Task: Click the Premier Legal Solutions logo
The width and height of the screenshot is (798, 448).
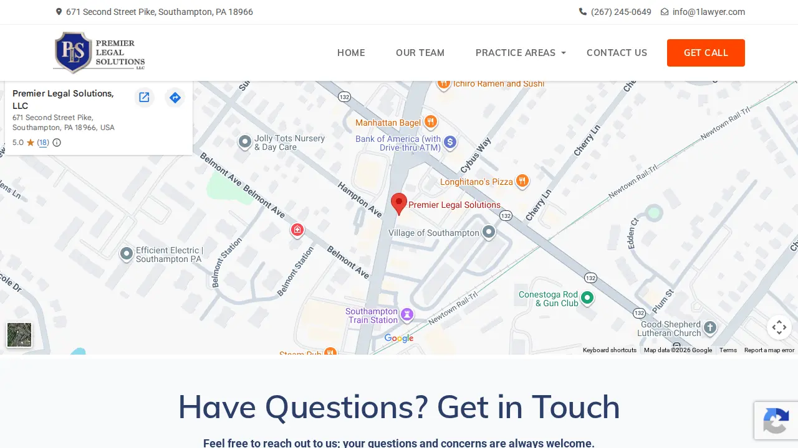Action: (99, 53)
